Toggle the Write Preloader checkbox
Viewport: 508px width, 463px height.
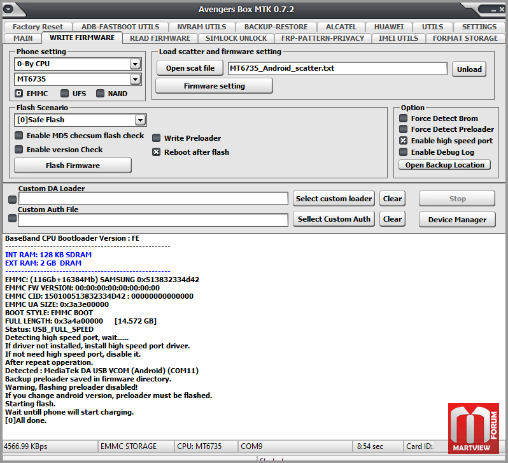(156, 138)
